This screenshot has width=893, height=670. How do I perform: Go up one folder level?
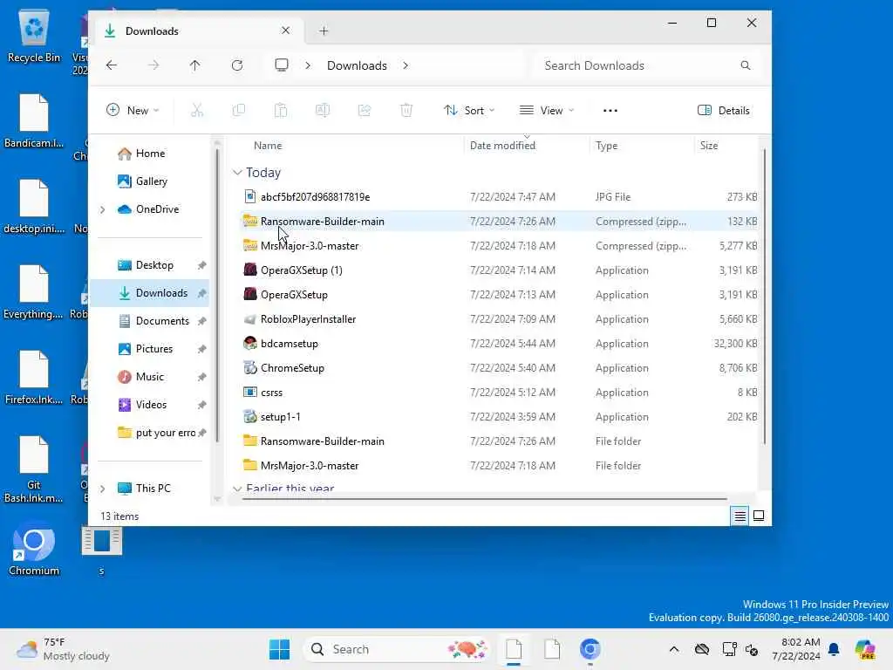click(x=194, y=65)
